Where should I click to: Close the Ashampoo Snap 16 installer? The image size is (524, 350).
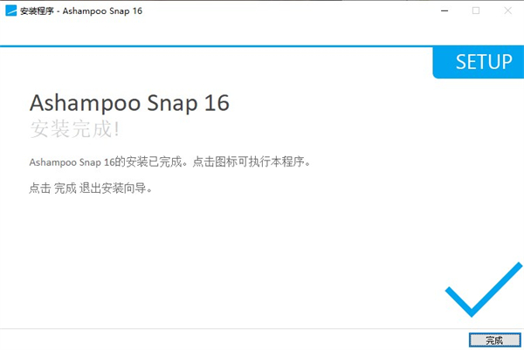click(x=507, y=10)
